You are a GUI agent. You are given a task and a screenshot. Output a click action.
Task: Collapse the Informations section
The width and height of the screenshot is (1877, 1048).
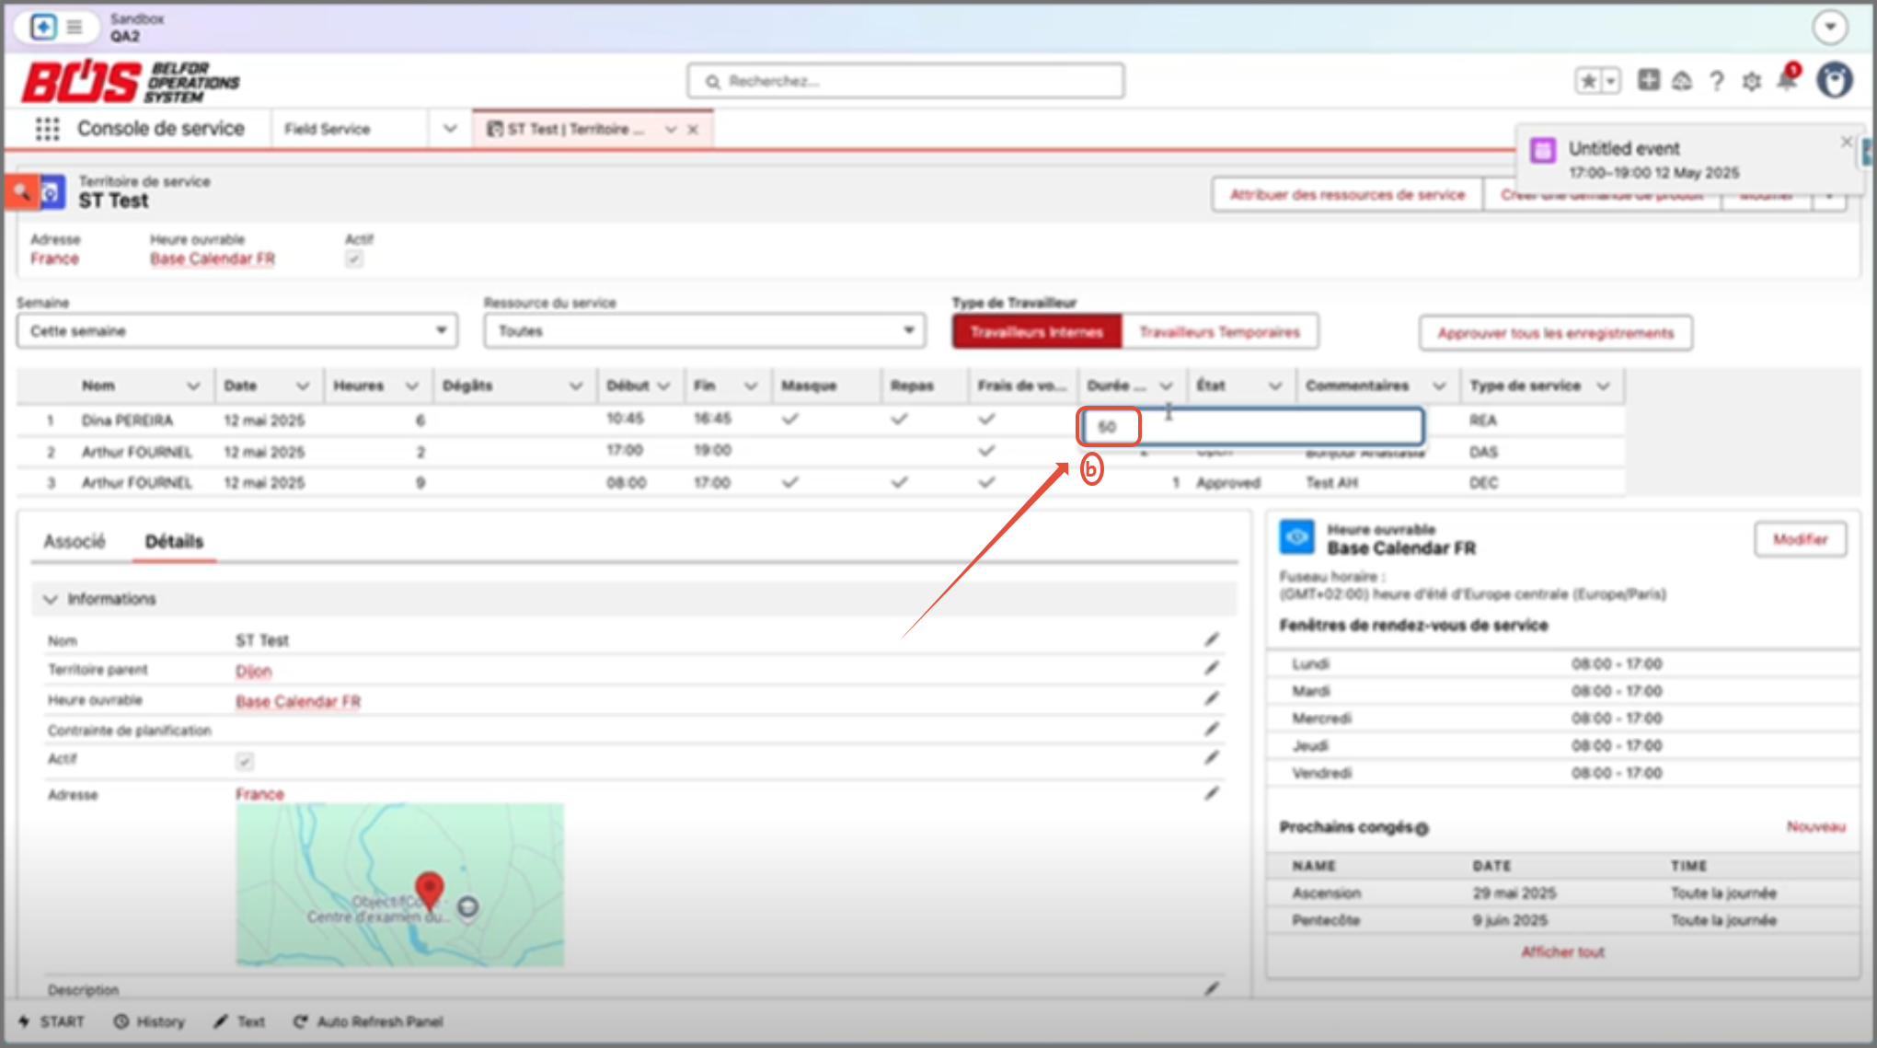[x=51, y=599]
